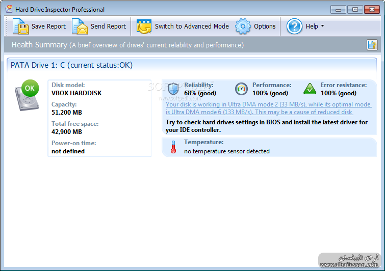Click the Save Report label
The height and width of the screenshot is (271, 385).
click(48, 26)
